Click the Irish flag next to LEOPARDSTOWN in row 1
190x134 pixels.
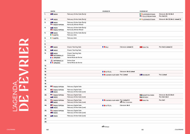click(x=141, y=14)
